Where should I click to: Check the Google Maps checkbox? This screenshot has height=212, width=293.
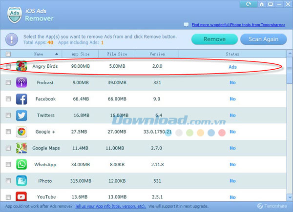(x=8, y=148)
